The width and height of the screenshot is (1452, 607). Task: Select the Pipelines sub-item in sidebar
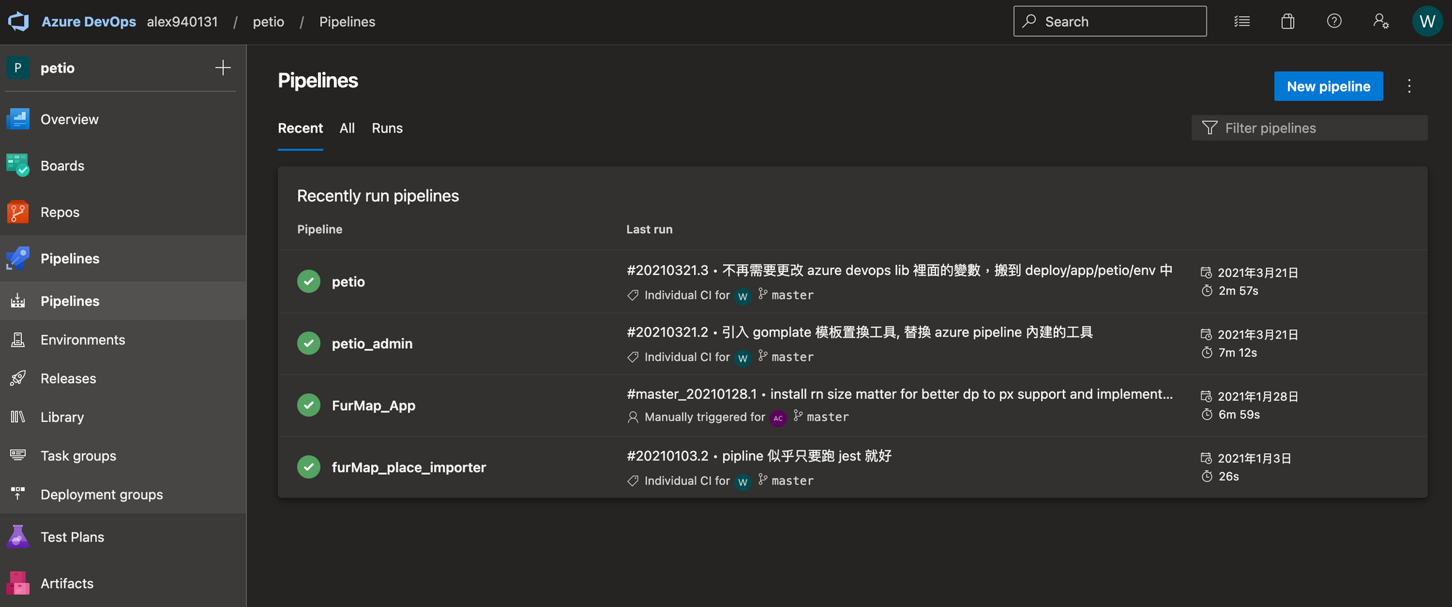pyautogui.click(x=123, y=301)
